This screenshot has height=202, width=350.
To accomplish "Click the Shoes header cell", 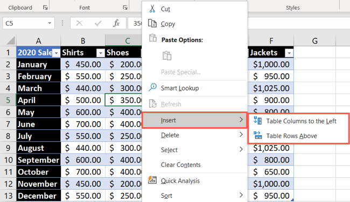I will 123,52.
